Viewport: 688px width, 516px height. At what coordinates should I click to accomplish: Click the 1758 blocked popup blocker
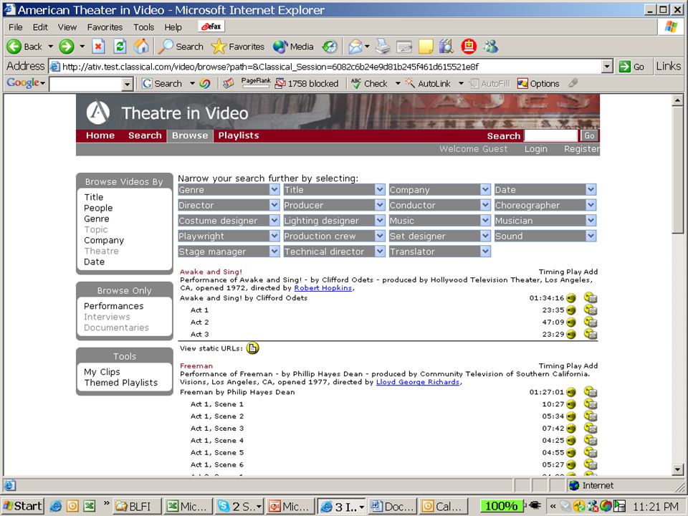point(306,83)
